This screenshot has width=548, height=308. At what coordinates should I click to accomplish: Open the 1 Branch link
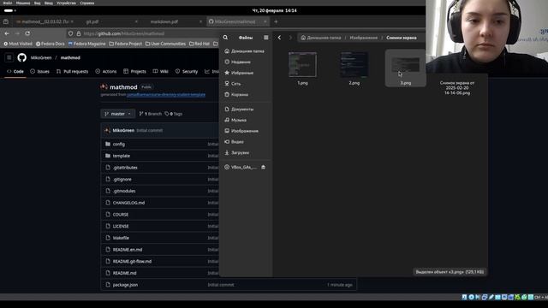click(151, 114)
